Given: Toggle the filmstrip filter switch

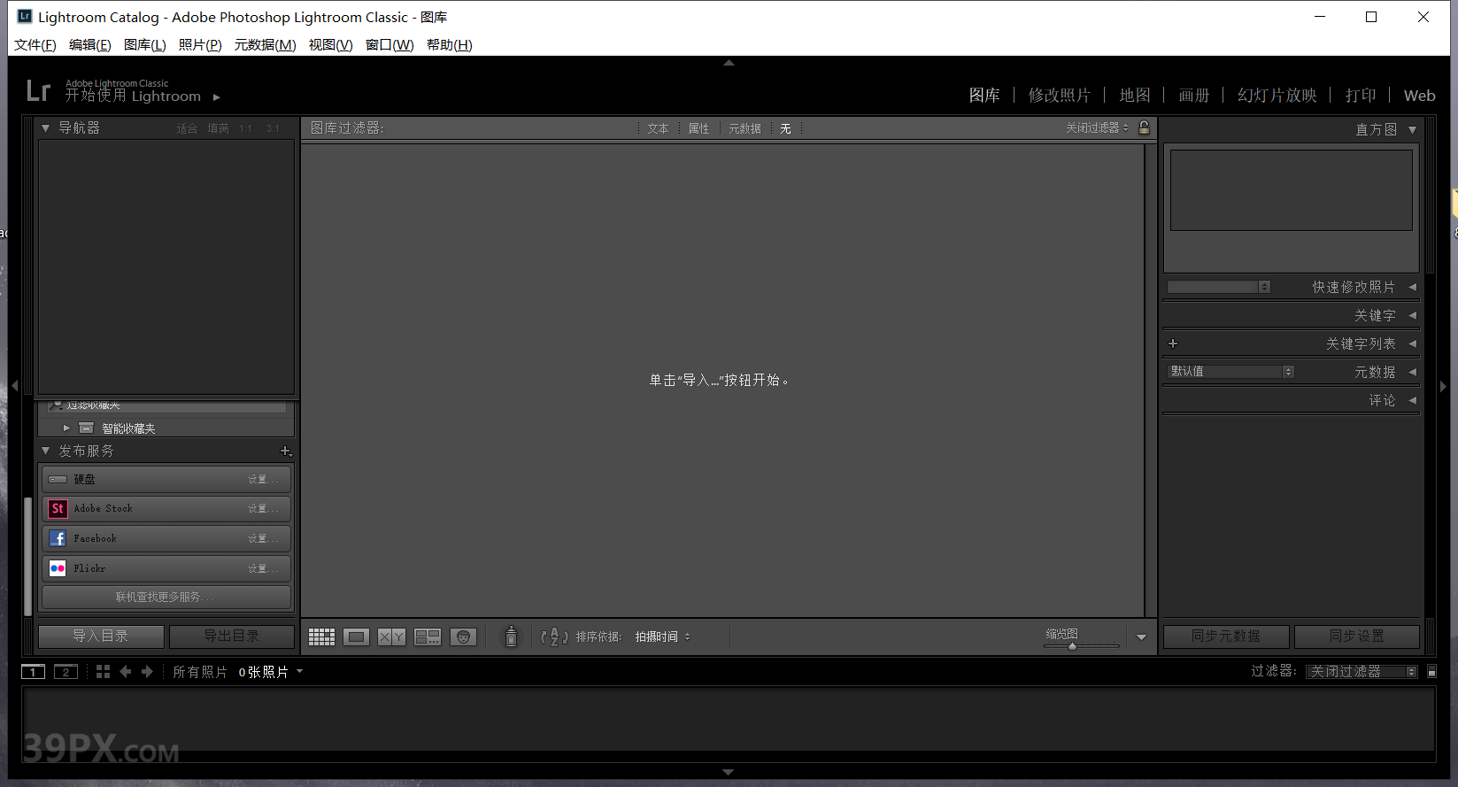Looking at the screenshot, I should tap(1431, 672).
